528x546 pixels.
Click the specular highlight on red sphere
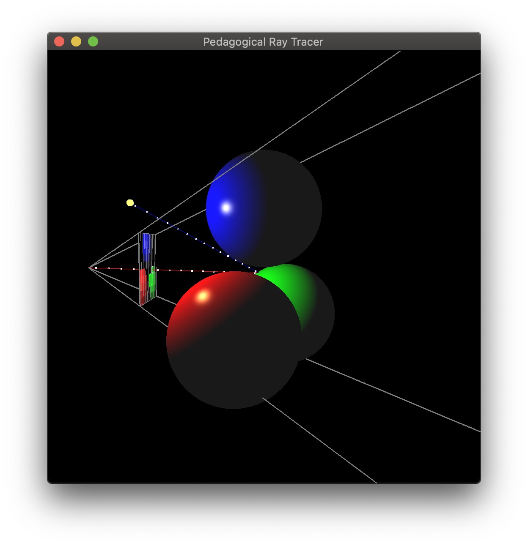pos(203,296)
